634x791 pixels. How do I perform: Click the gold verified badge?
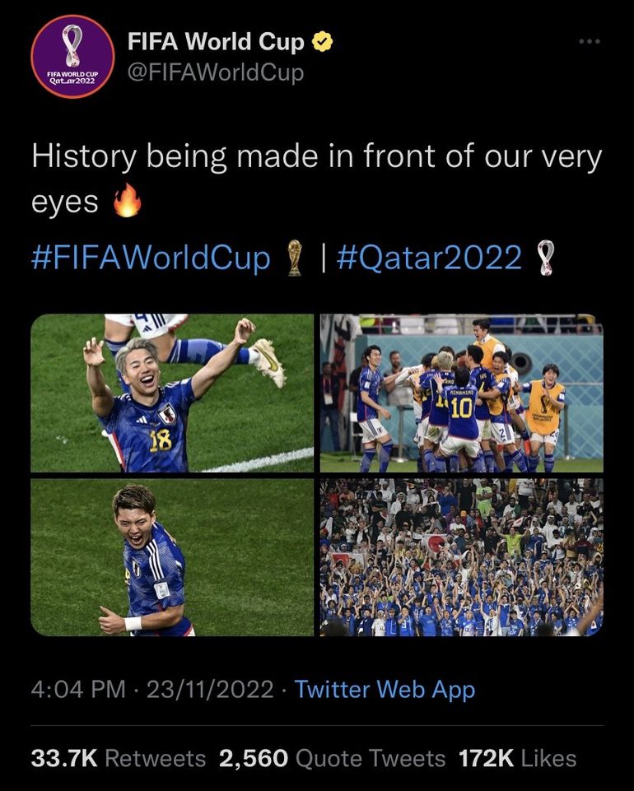(x=324, y=42)
